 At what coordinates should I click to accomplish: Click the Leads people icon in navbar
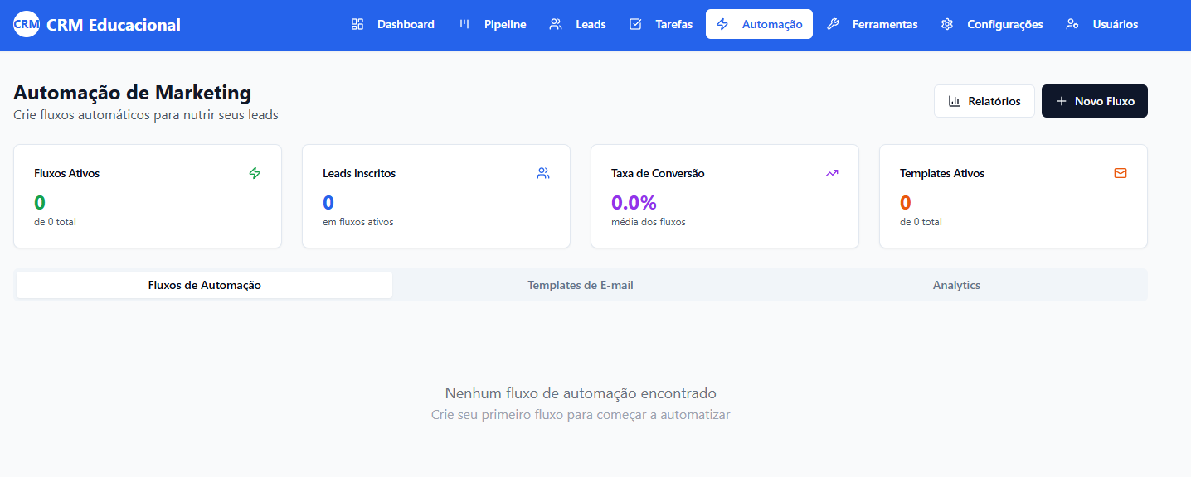[556, 24]
